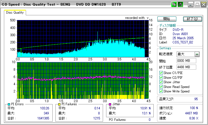Select the Disc Quality tab
208x125 pixels.
[15, 13]
